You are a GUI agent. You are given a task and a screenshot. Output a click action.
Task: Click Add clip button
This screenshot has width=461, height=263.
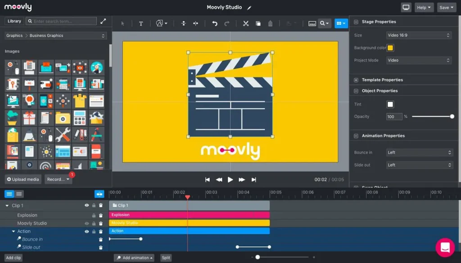pyautogui.click(x=14, y=258)
